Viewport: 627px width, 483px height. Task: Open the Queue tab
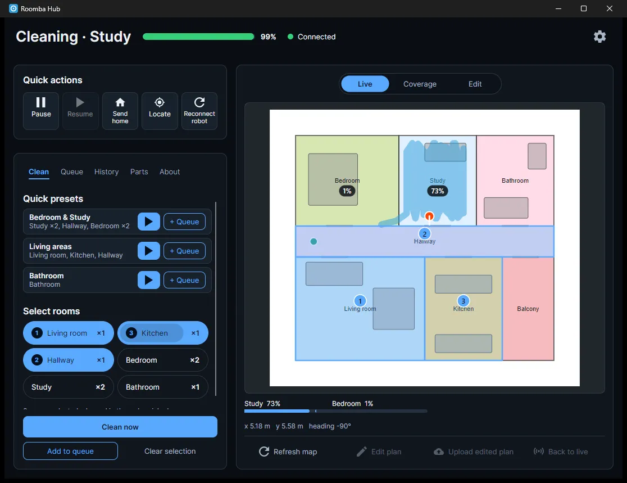click(72, 171)
